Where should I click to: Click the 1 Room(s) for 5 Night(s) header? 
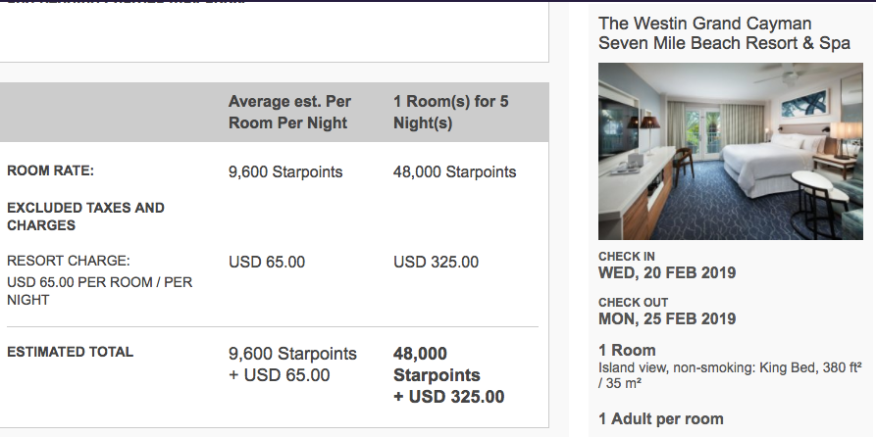tap(450, 112)
